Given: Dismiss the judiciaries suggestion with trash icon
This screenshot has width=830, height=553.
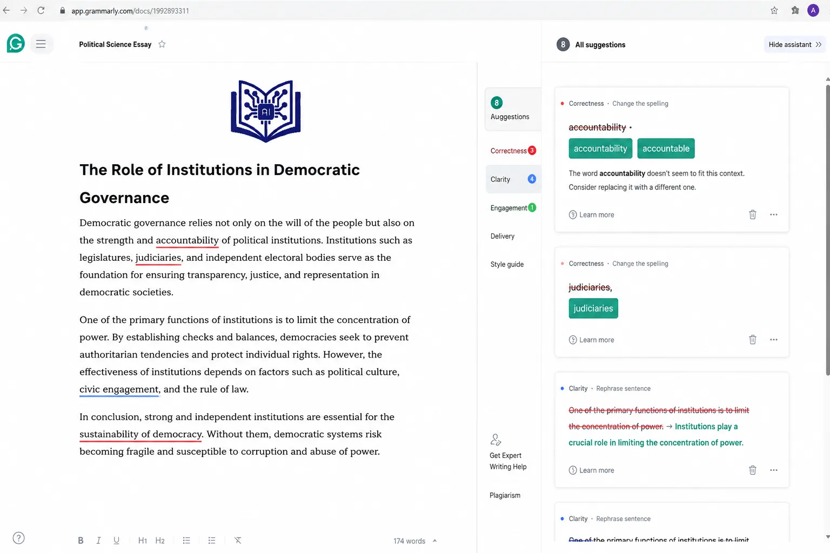Looking at the screenshot, I should (753, 340).
